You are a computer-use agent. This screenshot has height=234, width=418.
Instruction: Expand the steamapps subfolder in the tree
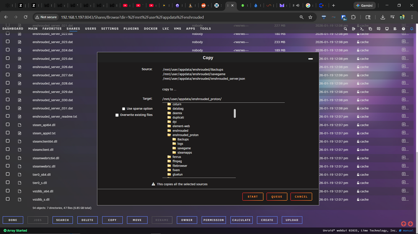(x=182, y=152)
